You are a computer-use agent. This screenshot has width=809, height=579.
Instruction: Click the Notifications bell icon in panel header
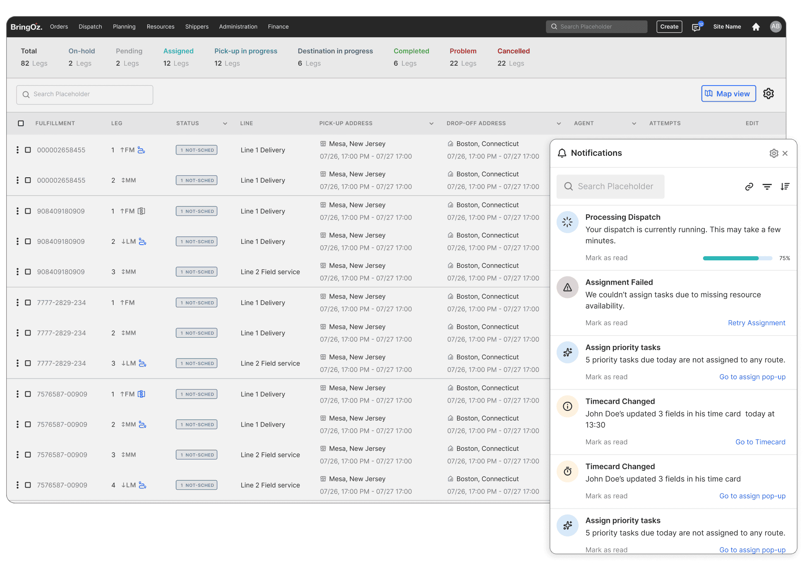tap(562, 153)
